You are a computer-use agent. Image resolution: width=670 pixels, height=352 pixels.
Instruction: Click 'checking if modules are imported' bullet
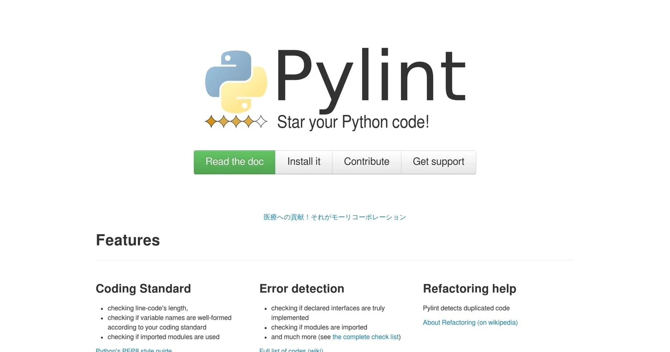coord(319,327)
